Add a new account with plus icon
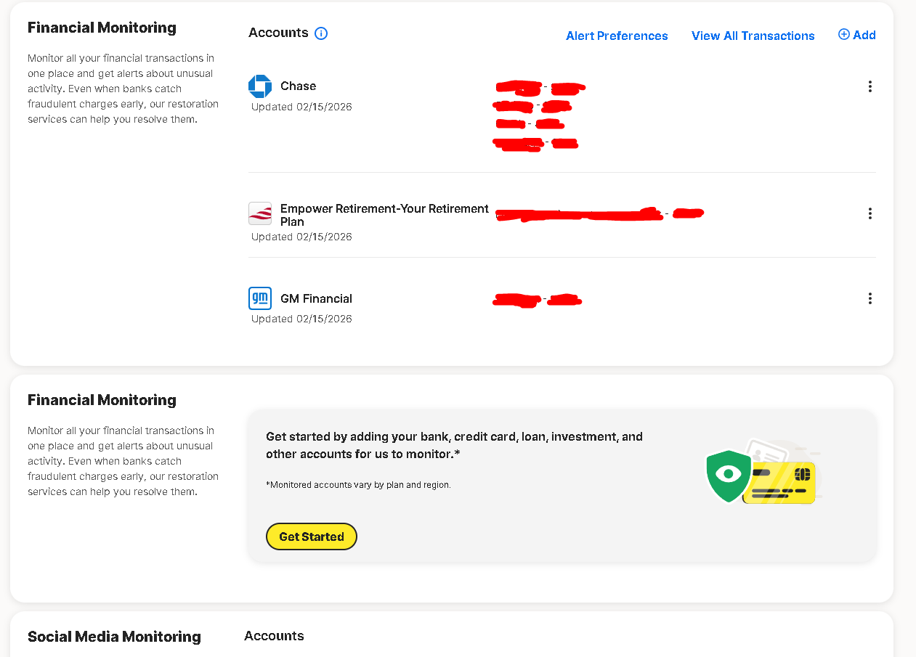 [x=857, y=35]
